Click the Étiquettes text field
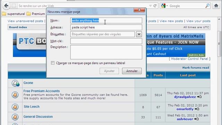222x125 pixels. [x=103, y=34]
